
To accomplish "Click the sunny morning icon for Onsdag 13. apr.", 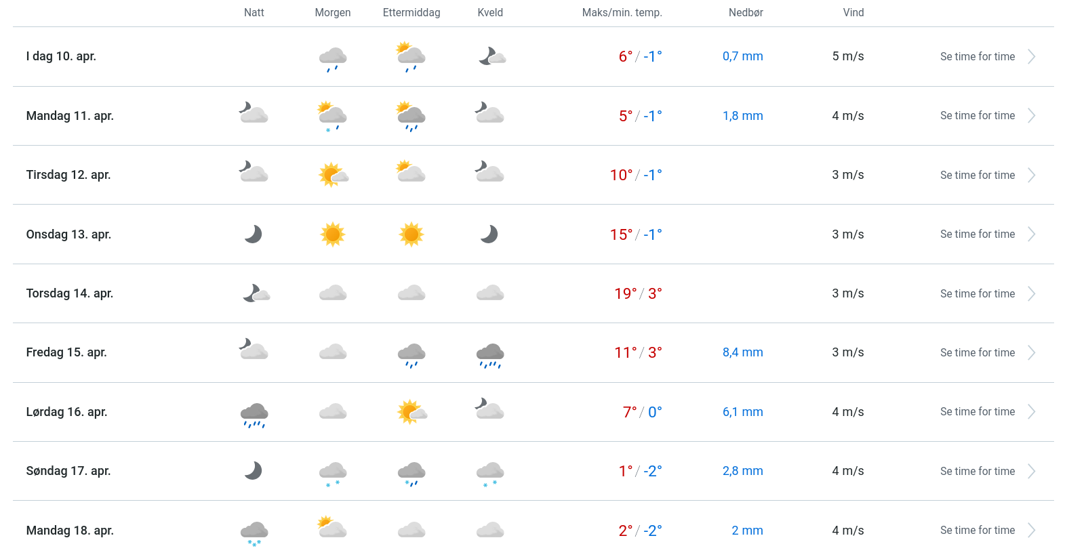I will point(333,234).
